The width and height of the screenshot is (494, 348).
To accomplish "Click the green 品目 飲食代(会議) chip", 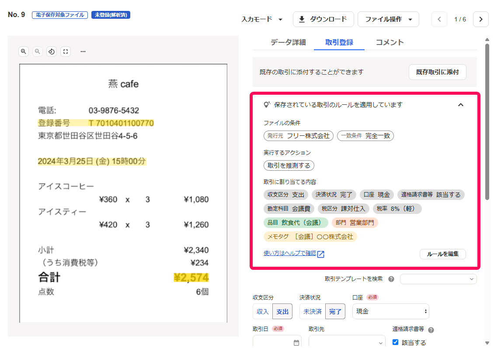I will (x=296, y=223).
